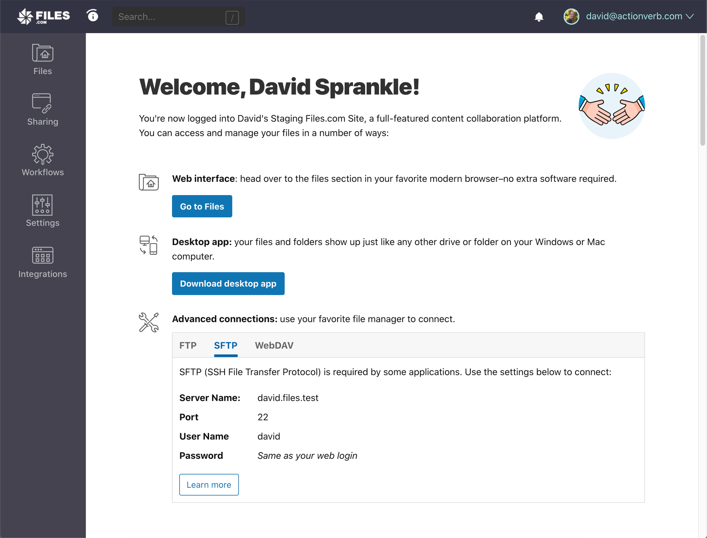Screen dimensions: 707x538
Task: Open the Settings sliders icon
Action: click(x=43, y=206)
